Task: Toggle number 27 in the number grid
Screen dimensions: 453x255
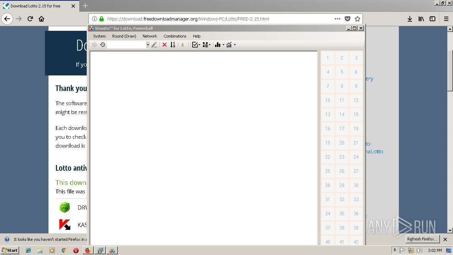Action: coord(356,171)
